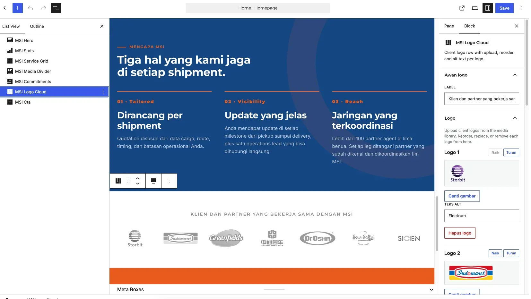Click the Home · Homepage title bar

click(258, 8)
